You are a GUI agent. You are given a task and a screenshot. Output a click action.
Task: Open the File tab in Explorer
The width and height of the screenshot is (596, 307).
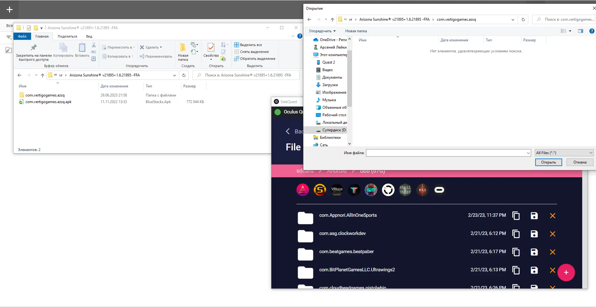[22, 36]
